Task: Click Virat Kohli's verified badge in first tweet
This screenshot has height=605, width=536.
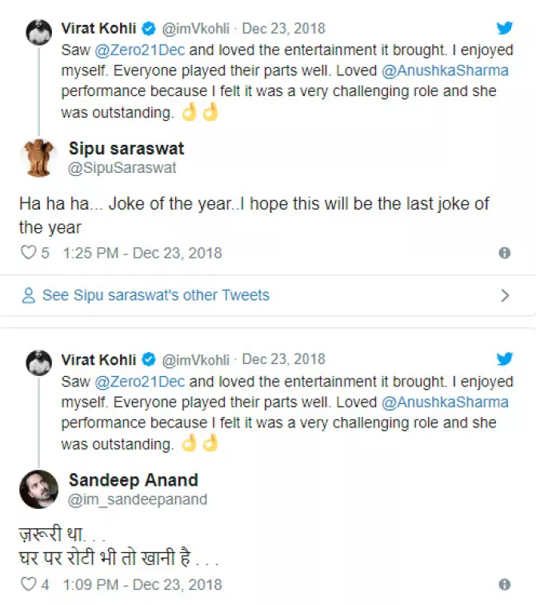Action: (149, 29)
